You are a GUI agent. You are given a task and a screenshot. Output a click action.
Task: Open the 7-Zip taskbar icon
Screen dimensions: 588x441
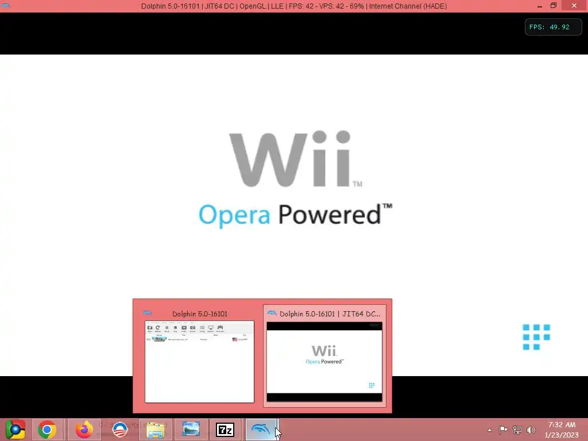tap(225, 430)
